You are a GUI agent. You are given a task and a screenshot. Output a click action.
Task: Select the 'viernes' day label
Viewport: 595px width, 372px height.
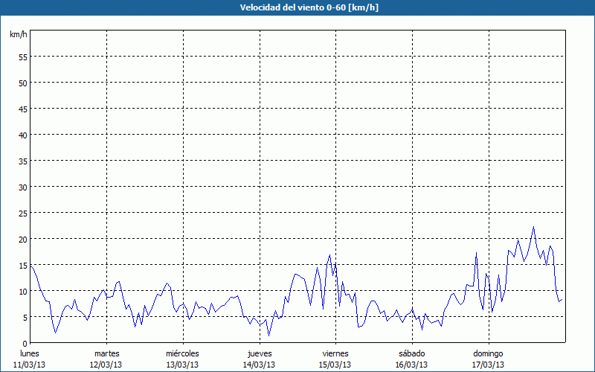click(x=335, y=353)
